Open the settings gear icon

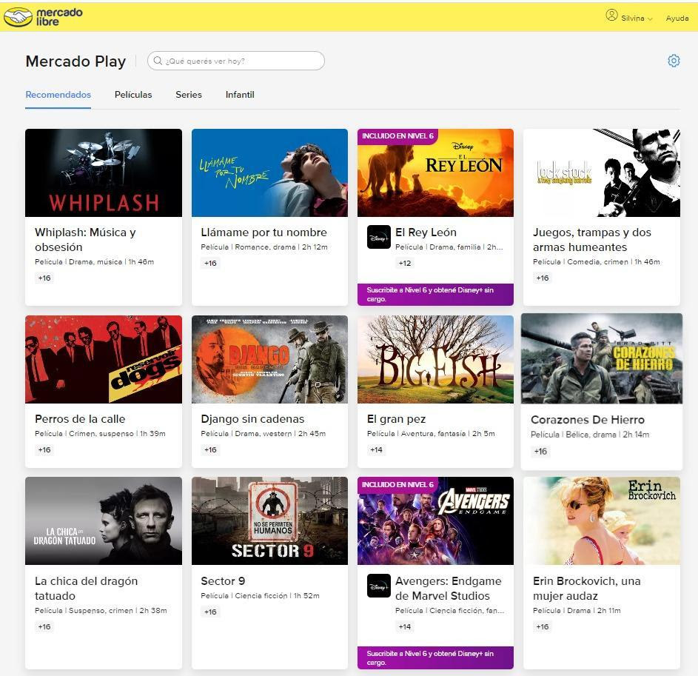[x=674, y=61]
